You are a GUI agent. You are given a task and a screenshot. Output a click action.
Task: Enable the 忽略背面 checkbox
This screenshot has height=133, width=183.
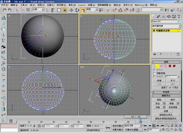(154, 73)
